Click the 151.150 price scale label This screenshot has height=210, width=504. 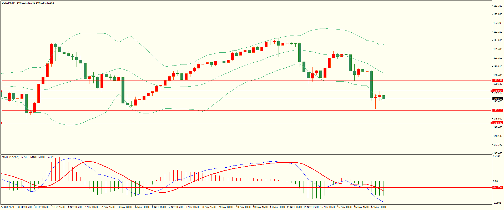point(498,58)
